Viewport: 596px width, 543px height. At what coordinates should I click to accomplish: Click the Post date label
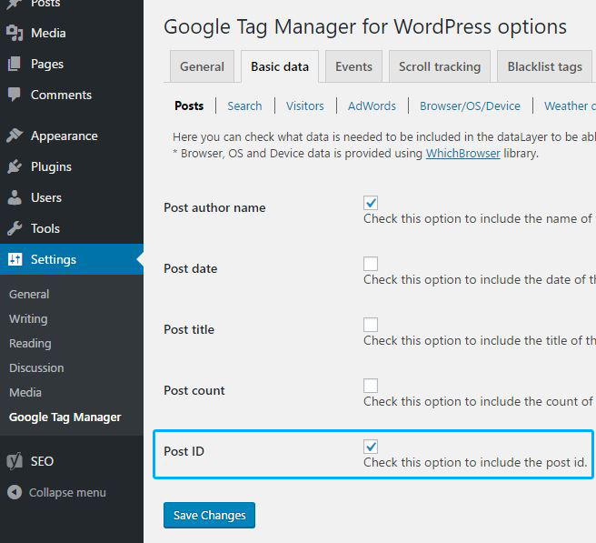pos(191,268)
